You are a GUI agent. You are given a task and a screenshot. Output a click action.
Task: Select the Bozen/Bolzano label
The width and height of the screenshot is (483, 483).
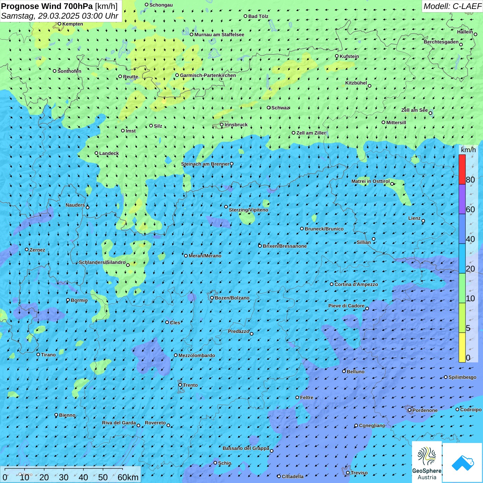[232, 298]
